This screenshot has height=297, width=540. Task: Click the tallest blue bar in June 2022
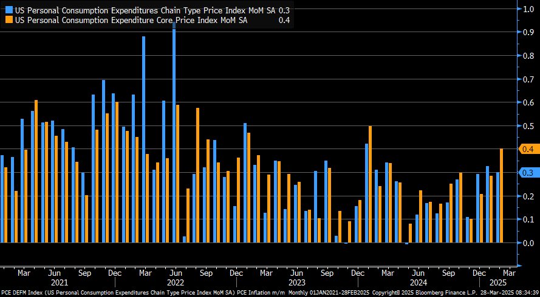point(174,133)
